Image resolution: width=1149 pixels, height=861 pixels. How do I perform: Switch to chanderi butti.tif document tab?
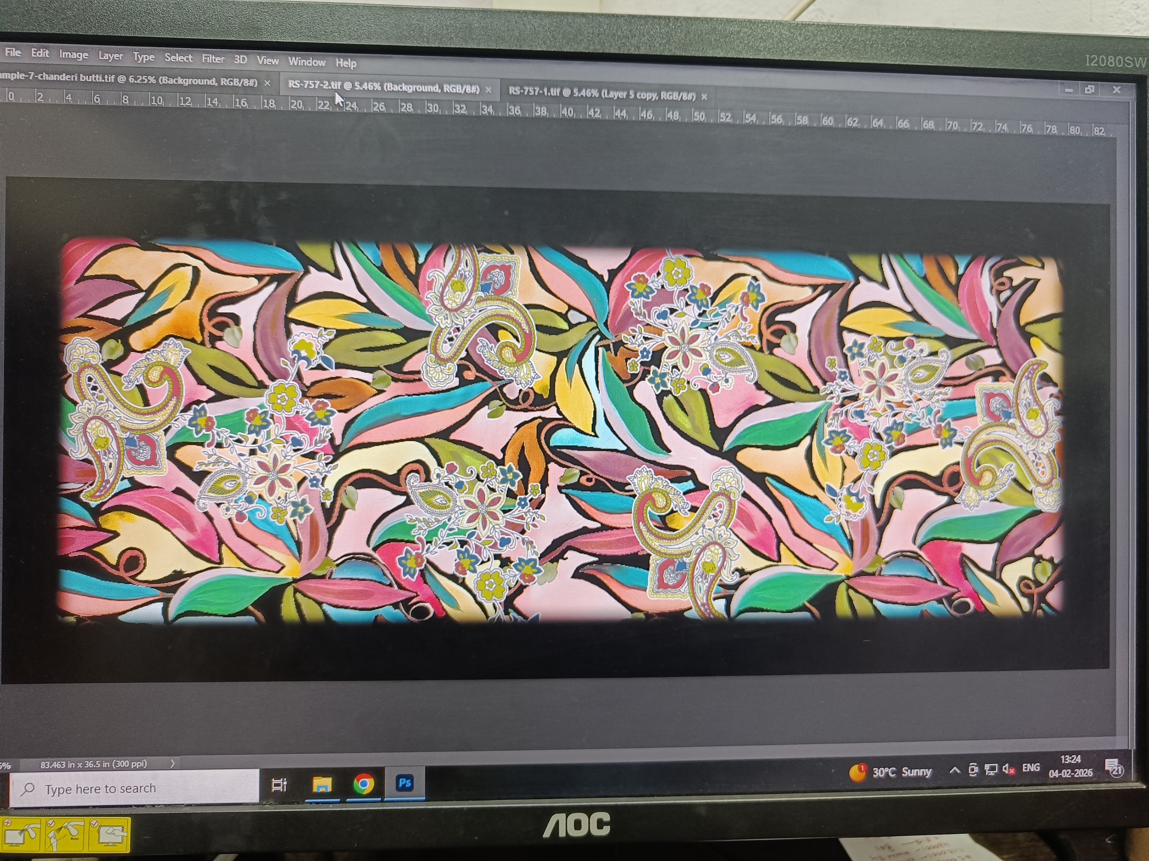tap(130, 81)
